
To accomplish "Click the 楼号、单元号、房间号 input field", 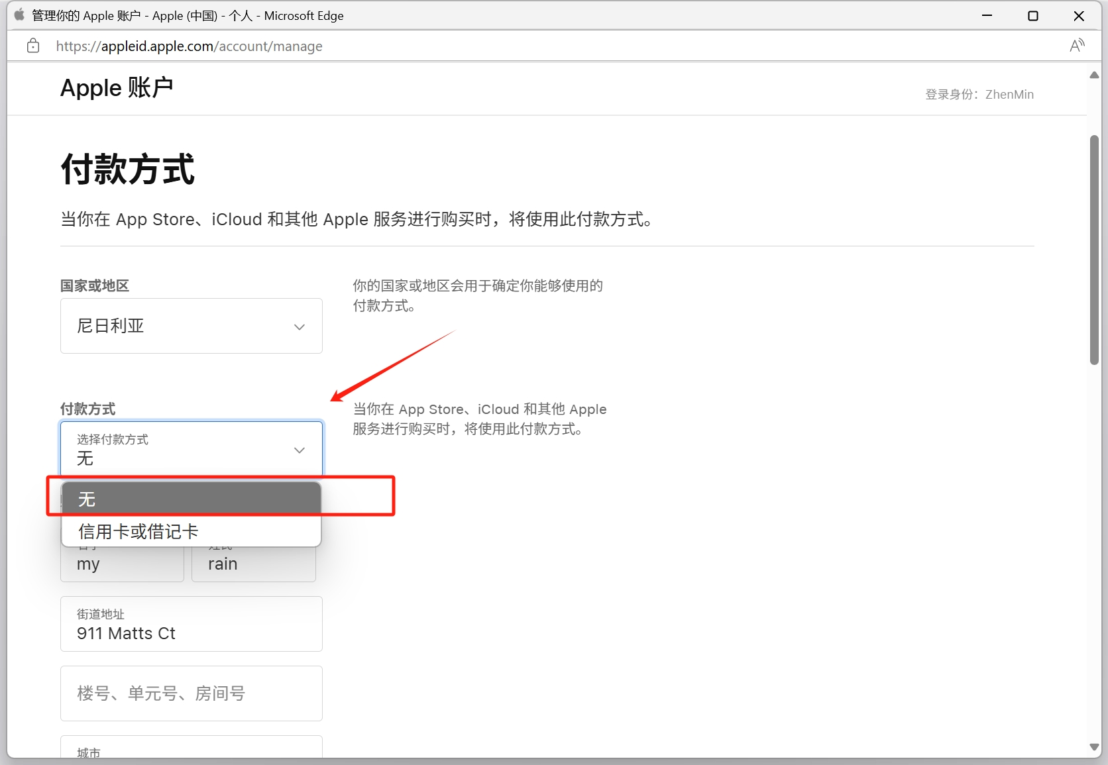I will (192, 693).
